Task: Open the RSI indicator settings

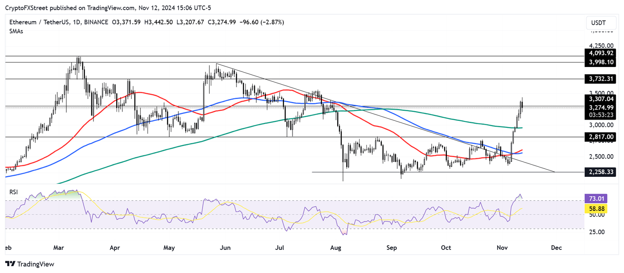Action: (x=13, y=192)
